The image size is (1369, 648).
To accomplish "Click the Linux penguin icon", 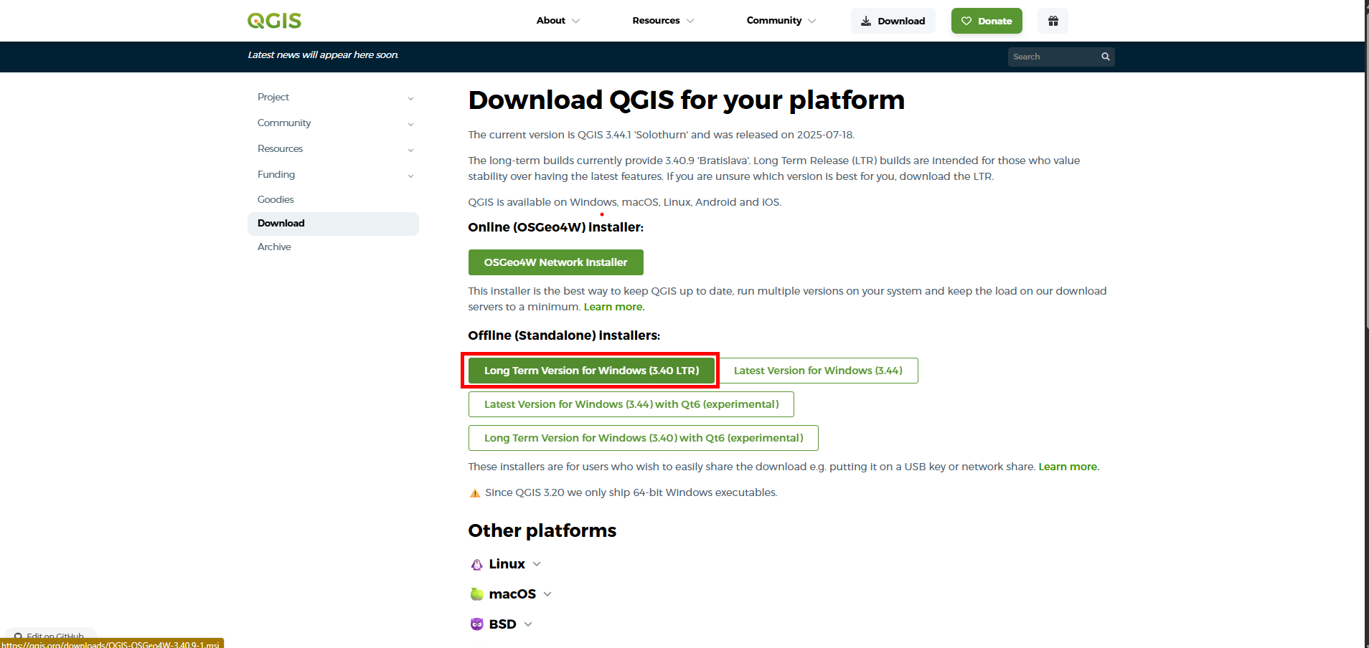I will (476, 565).
